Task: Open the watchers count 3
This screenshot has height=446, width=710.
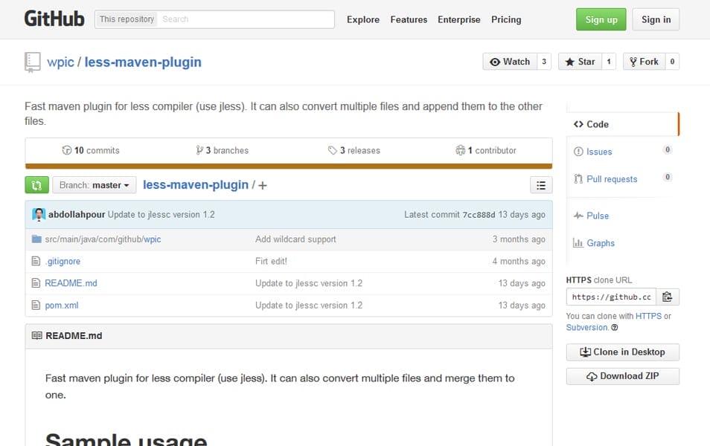Action: pos(544,62)
